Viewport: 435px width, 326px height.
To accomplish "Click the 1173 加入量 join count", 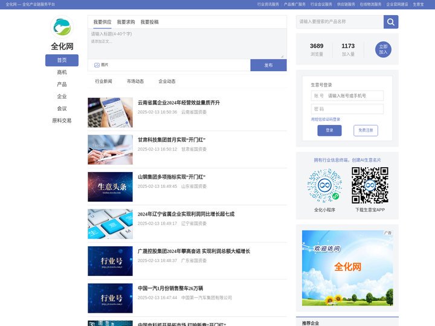I will 348,50.
